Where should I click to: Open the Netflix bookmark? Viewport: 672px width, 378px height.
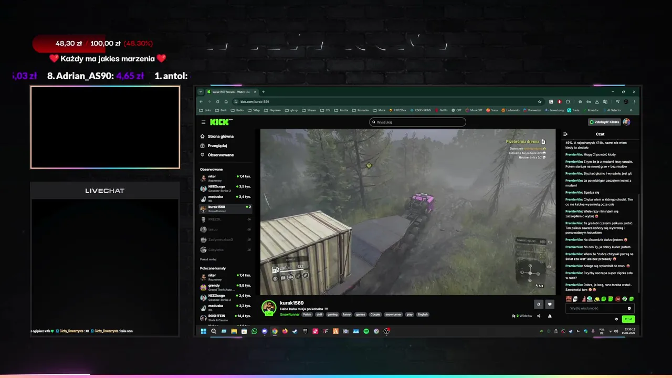click(x=442, y=110)
